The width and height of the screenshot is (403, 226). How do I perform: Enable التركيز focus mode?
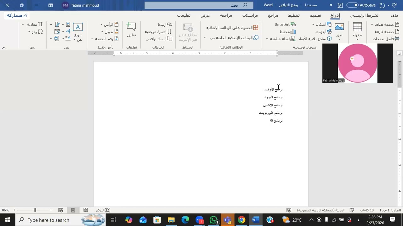[103, 210]
